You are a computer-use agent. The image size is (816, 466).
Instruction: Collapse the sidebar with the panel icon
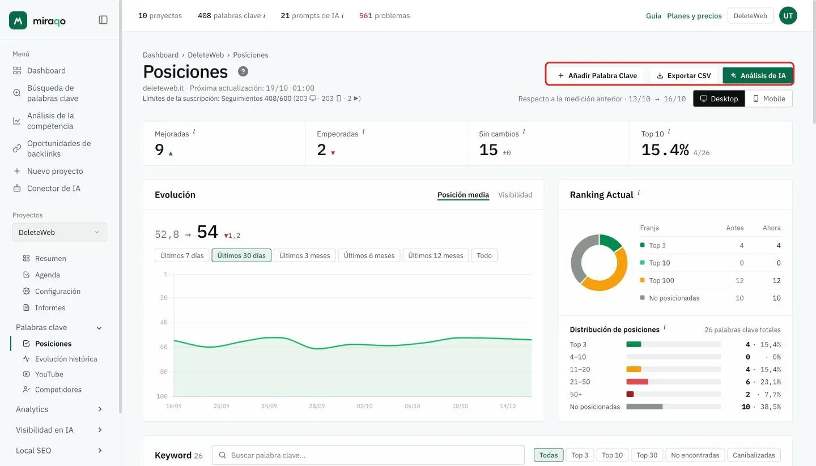coord(103,20)
